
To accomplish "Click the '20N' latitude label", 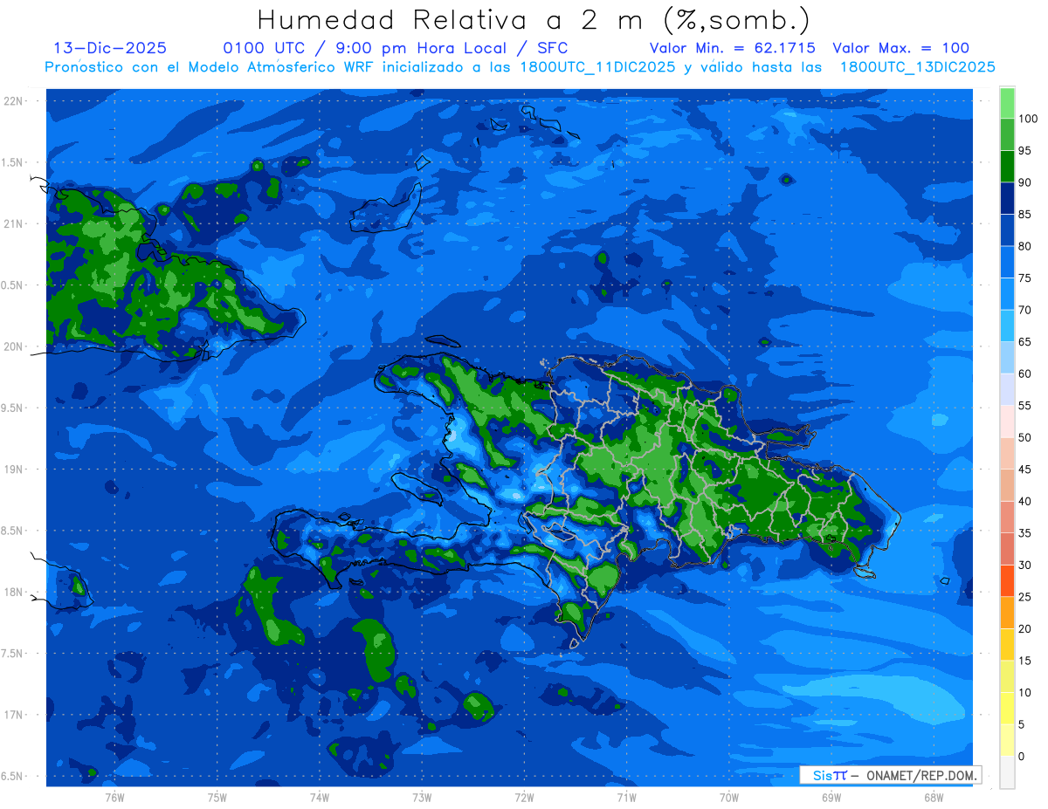I will click(13, 346).
